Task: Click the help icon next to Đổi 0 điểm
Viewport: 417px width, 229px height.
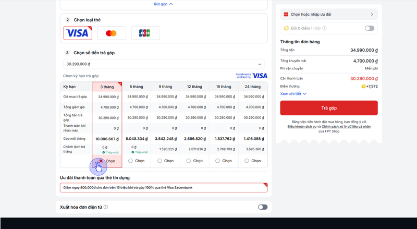Action: [324, 28]
